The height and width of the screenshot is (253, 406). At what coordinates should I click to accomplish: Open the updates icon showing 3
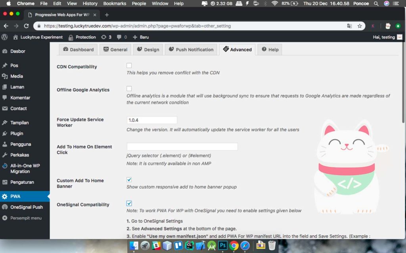106,37
